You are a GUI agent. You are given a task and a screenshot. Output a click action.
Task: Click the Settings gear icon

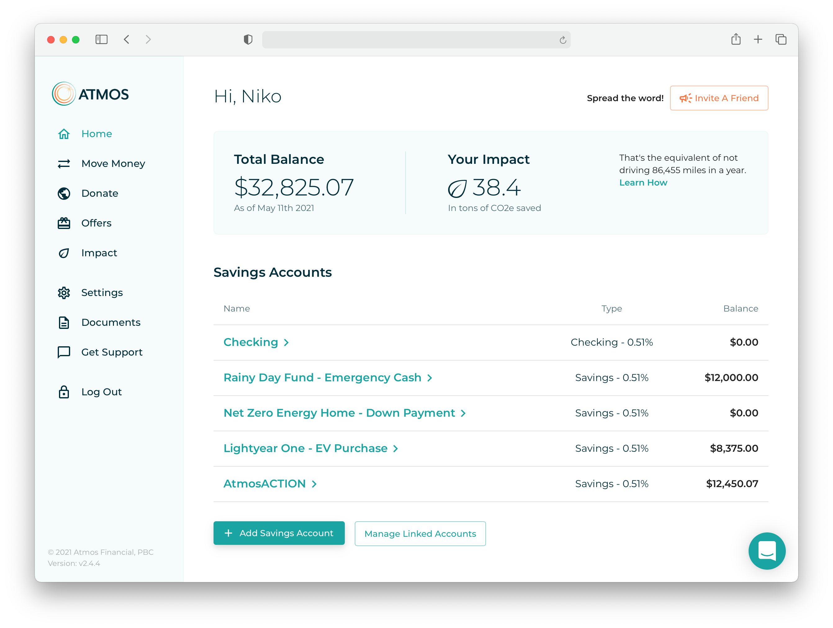pos(64,293)
